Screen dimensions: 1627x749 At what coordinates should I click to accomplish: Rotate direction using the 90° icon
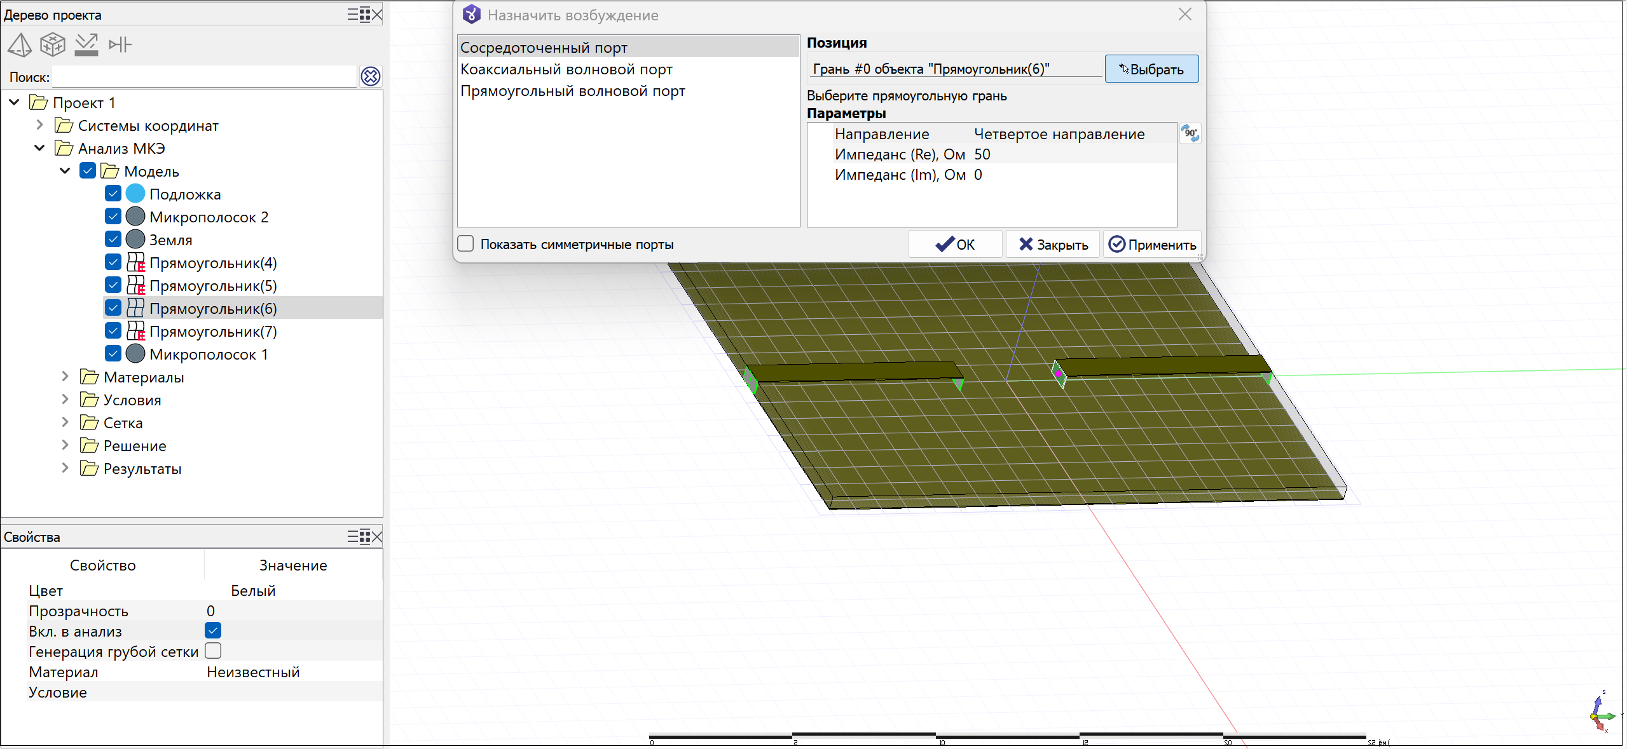pos(1190,133)
